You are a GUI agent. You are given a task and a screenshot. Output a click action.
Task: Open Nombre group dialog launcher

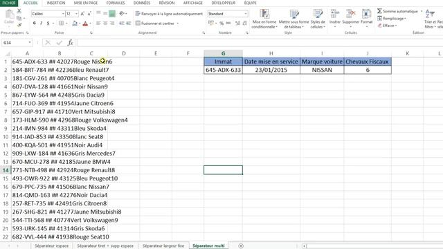tap(247, 33)
